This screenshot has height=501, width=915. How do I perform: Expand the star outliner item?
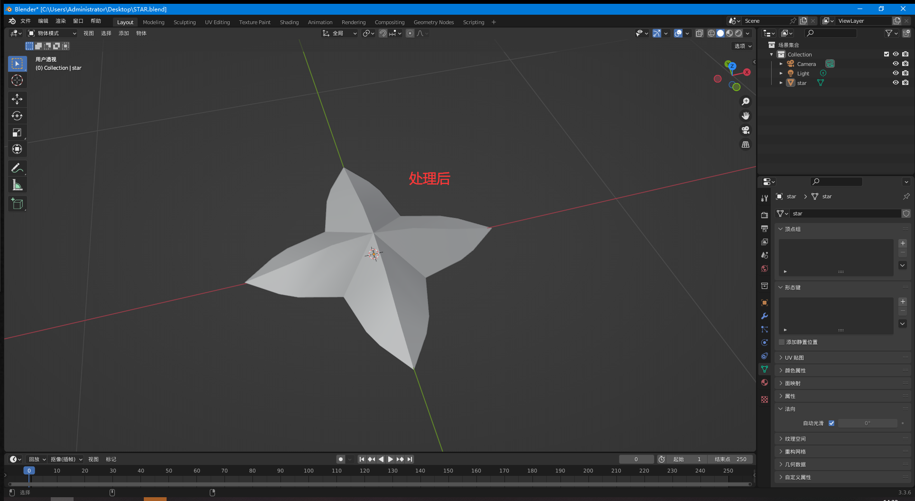pyautogui.click(x=781, y=83)
